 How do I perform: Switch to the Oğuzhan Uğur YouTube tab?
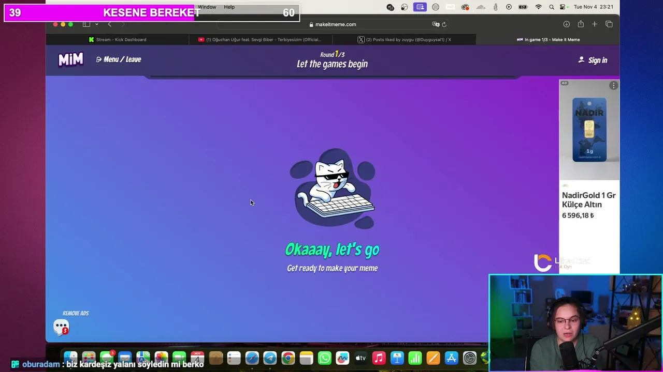(x=261, y=39)
